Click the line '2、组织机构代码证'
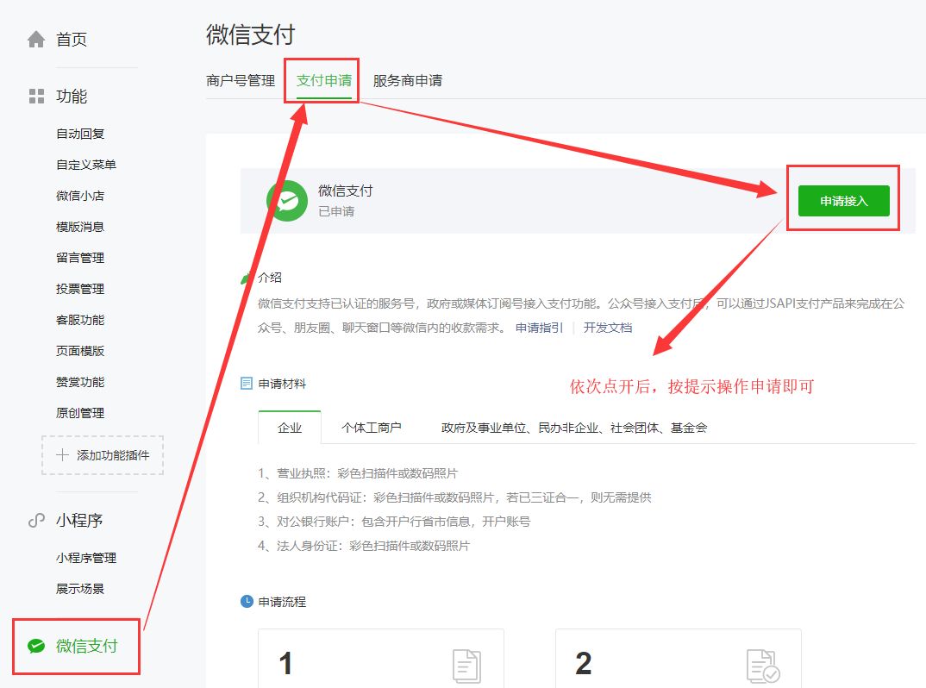 [454, 497]
